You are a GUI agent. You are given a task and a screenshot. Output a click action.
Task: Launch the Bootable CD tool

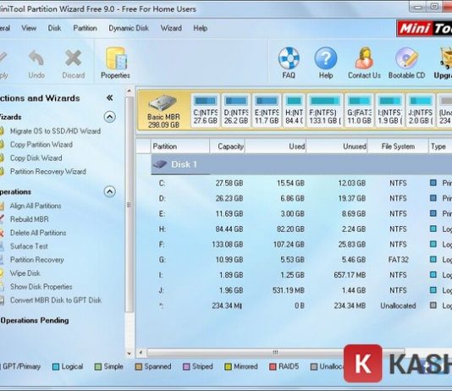(x=406, y=63)
